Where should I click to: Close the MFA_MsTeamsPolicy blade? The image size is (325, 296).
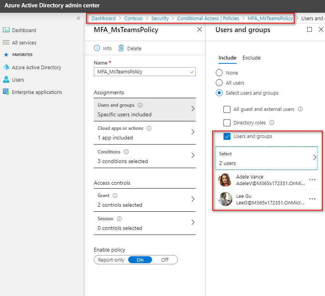[200, 29]
